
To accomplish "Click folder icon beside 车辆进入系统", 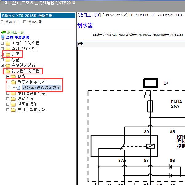I will coord(8,66).
